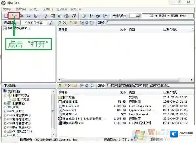Screen dimensions: 196x143
Task: Click the gear icon in the image toolbar
Action: coord(86,23)
